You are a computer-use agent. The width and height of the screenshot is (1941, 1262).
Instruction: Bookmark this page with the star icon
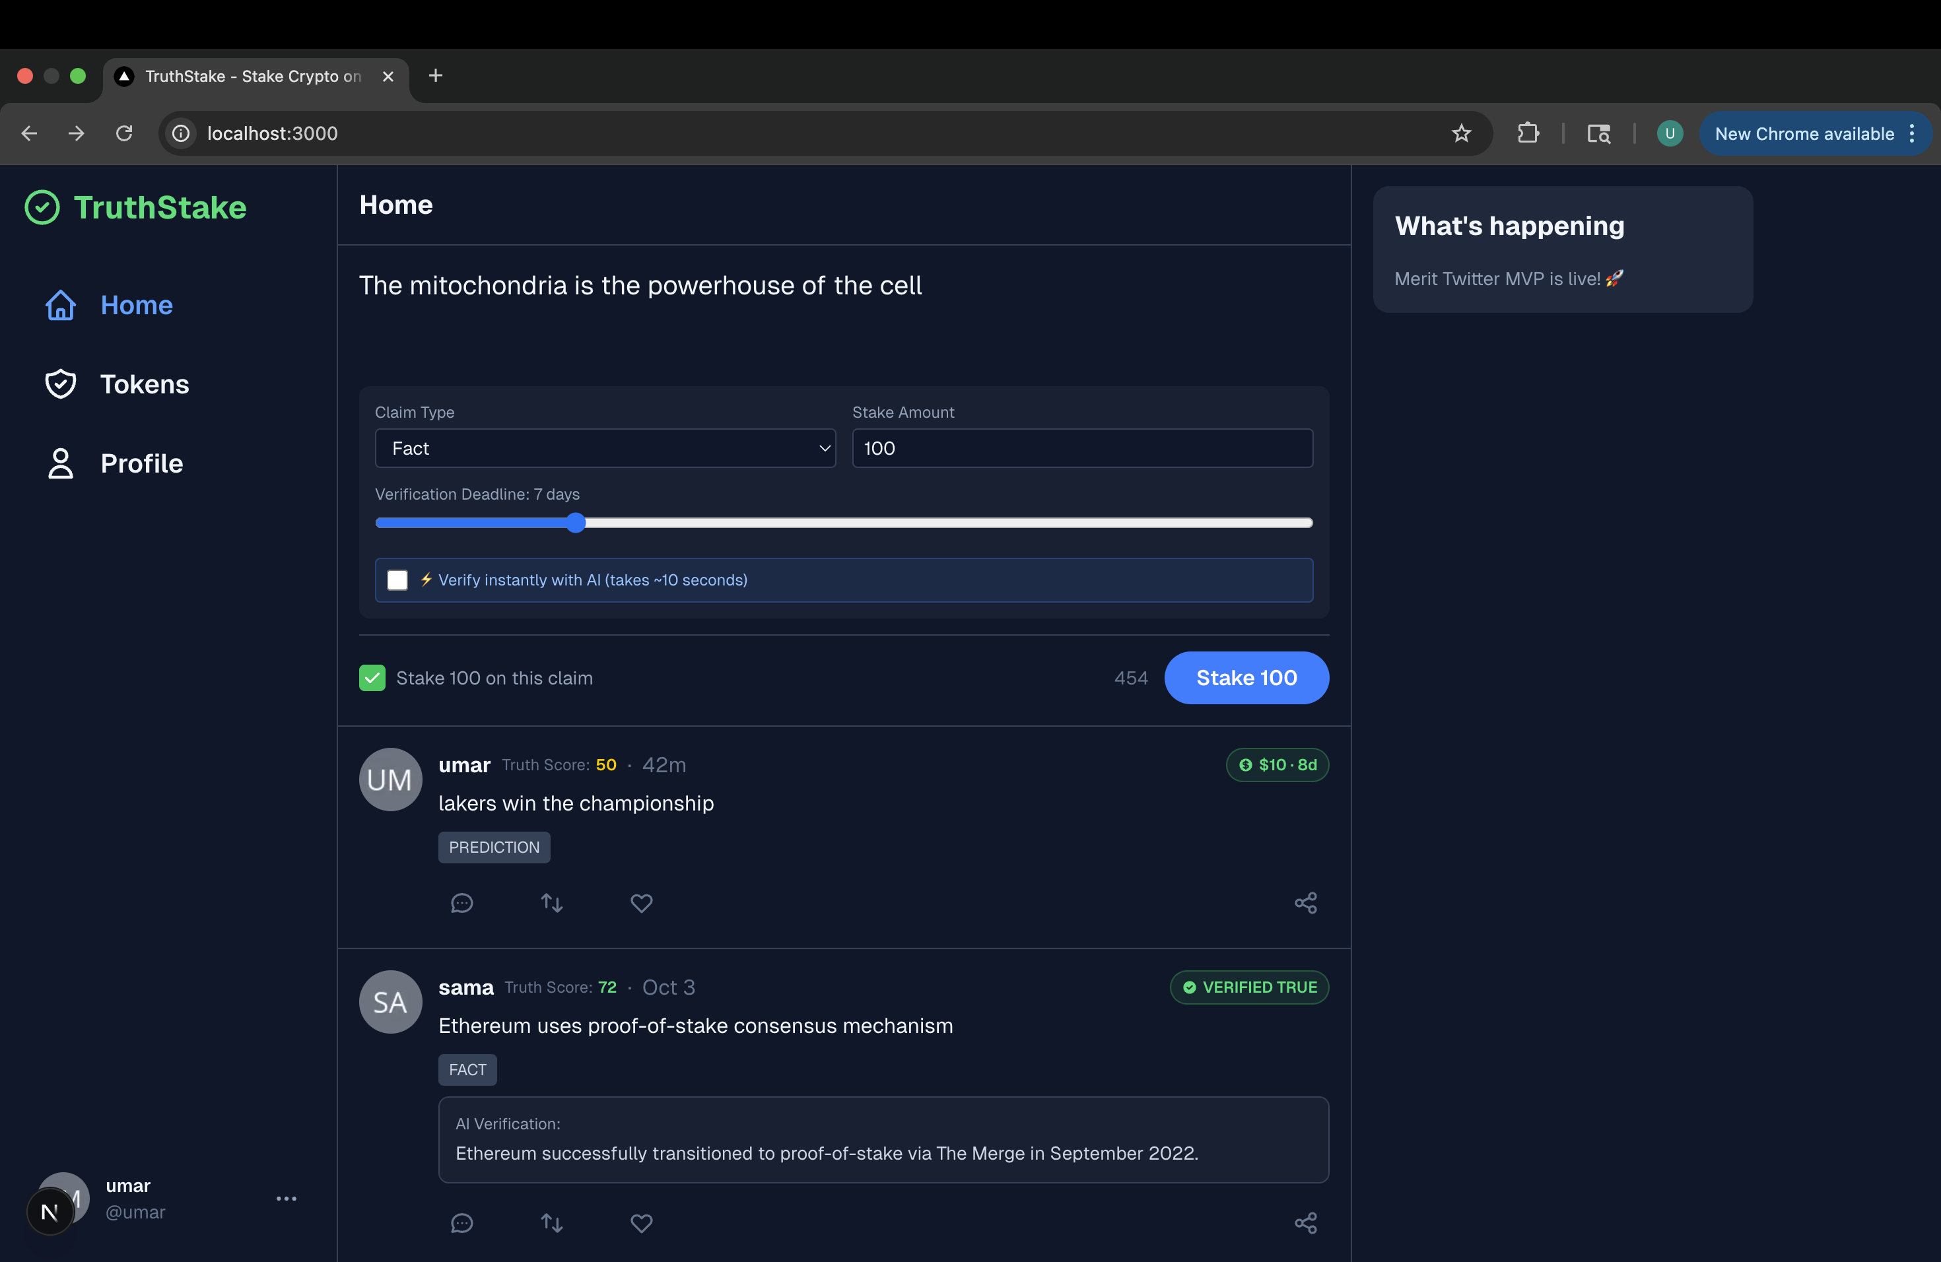tap(1460, 134)
